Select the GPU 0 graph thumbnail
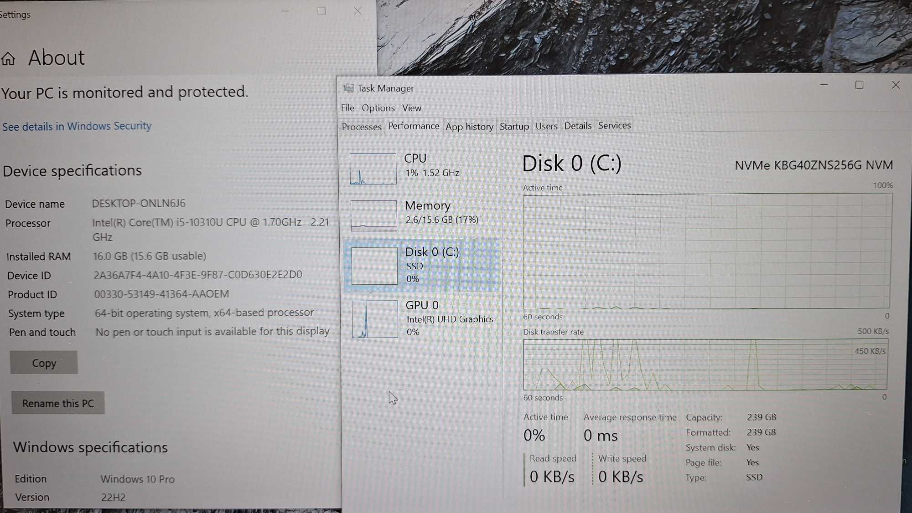The image size is (912, 513). pyautogui.click(x=375, y=319)
